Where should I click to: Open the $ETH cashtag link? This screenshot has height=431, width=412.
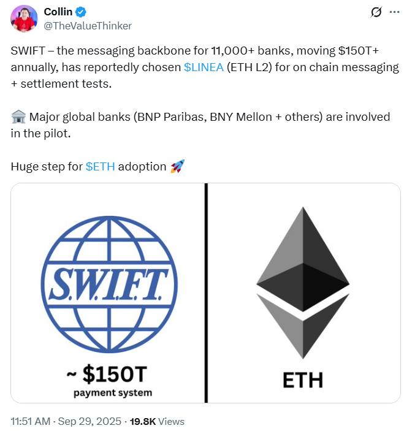coord(100,167)
